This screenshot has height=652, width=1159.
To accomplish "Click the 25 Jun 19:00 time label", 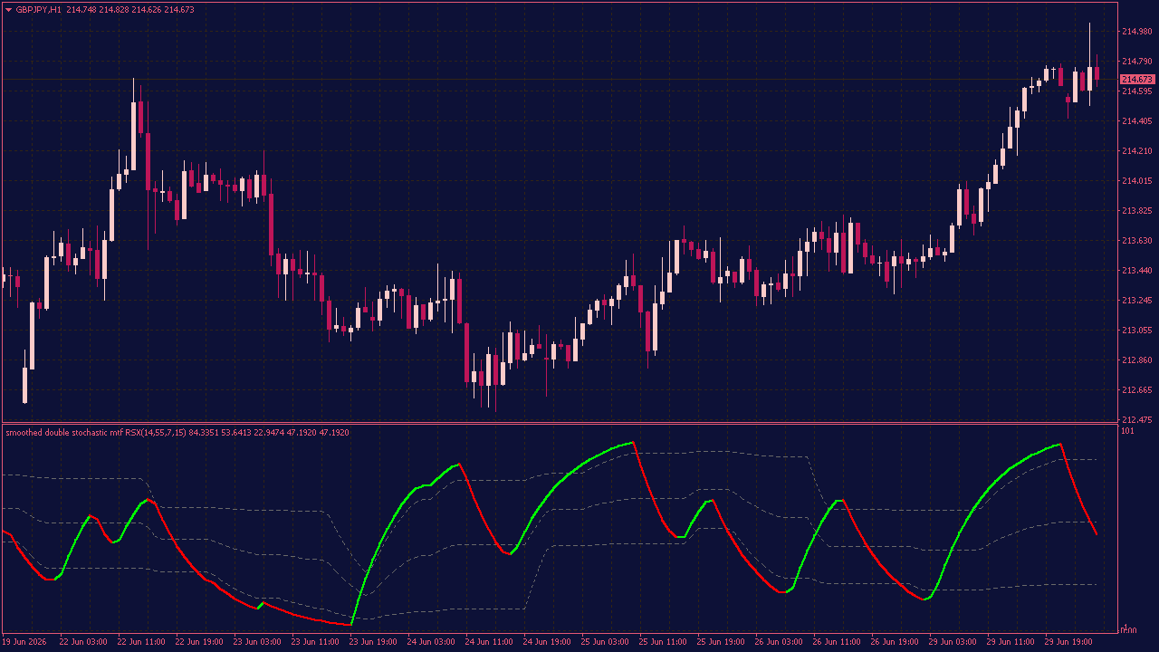I will tap(721, 642).
